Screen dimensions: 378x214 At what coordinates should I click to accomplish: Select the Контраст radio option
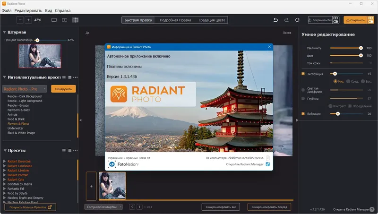(x=330, y=106)
